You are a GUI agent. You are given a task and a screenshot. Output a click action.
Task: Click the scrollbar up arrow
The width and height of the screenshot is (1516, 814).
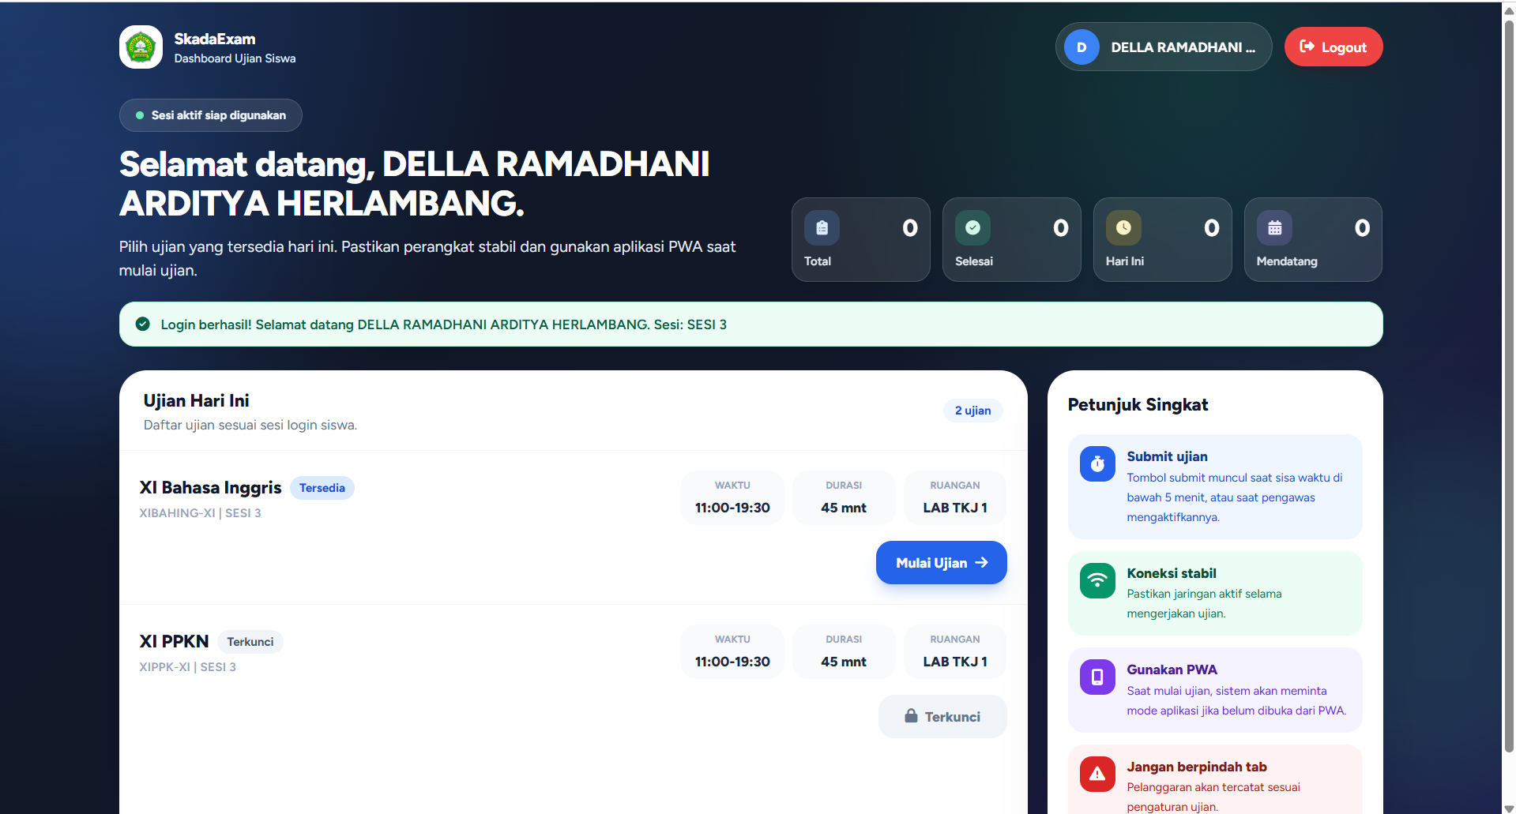1509,9
